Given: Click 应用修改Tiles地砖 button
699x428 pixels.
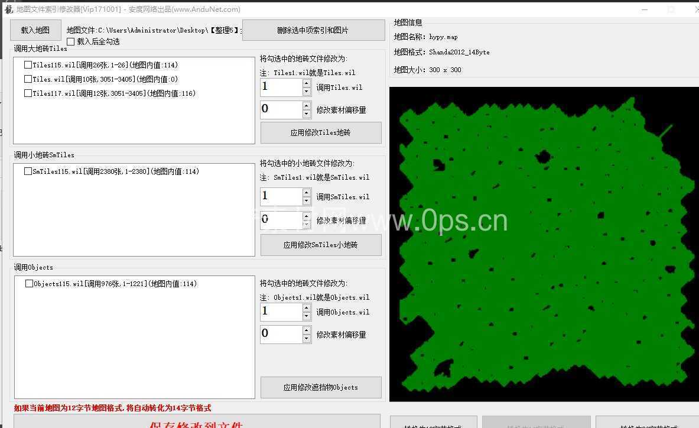Looking at the screenshot, I should (320, 133).
